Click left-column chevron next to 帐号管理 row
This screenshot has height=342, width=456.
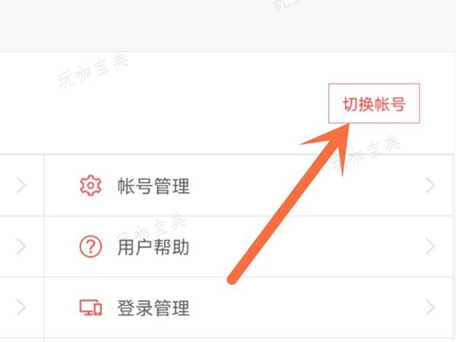[x=21, y=185]
